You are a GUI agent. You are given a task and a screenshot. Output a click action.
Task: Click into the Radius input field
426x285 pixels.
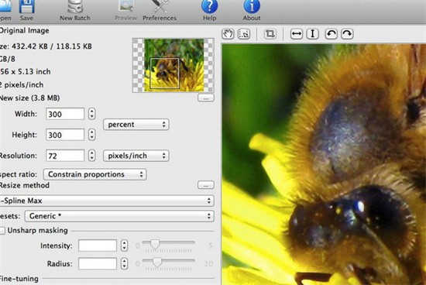click(98, 263)
